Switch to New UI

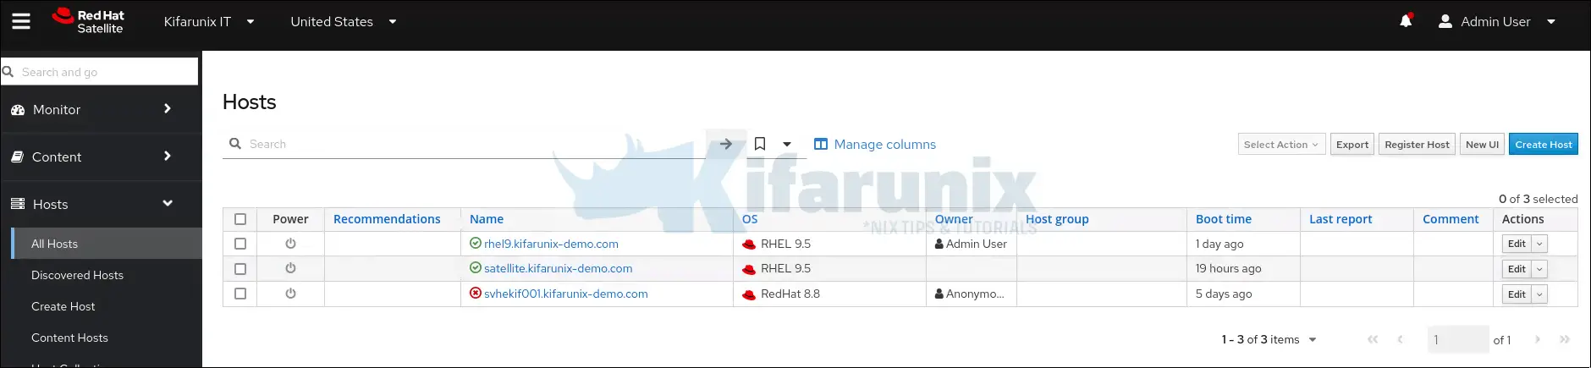coord(1482,145)
